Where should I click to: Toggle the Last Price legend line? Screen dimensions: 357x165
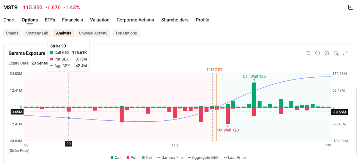tap(235, 157)
